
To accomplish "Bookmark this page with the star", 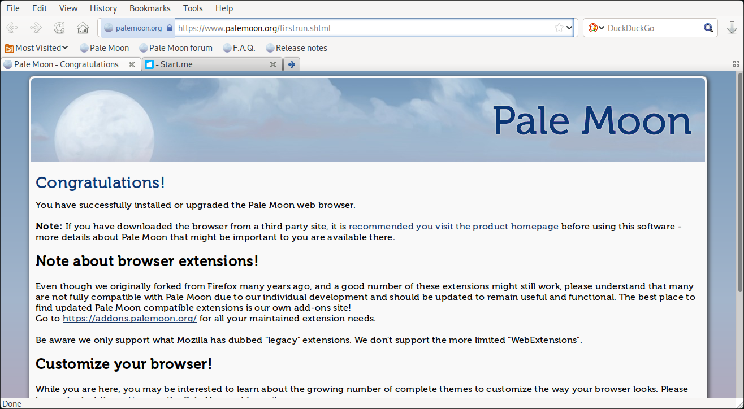I will (x=559, y=28).
